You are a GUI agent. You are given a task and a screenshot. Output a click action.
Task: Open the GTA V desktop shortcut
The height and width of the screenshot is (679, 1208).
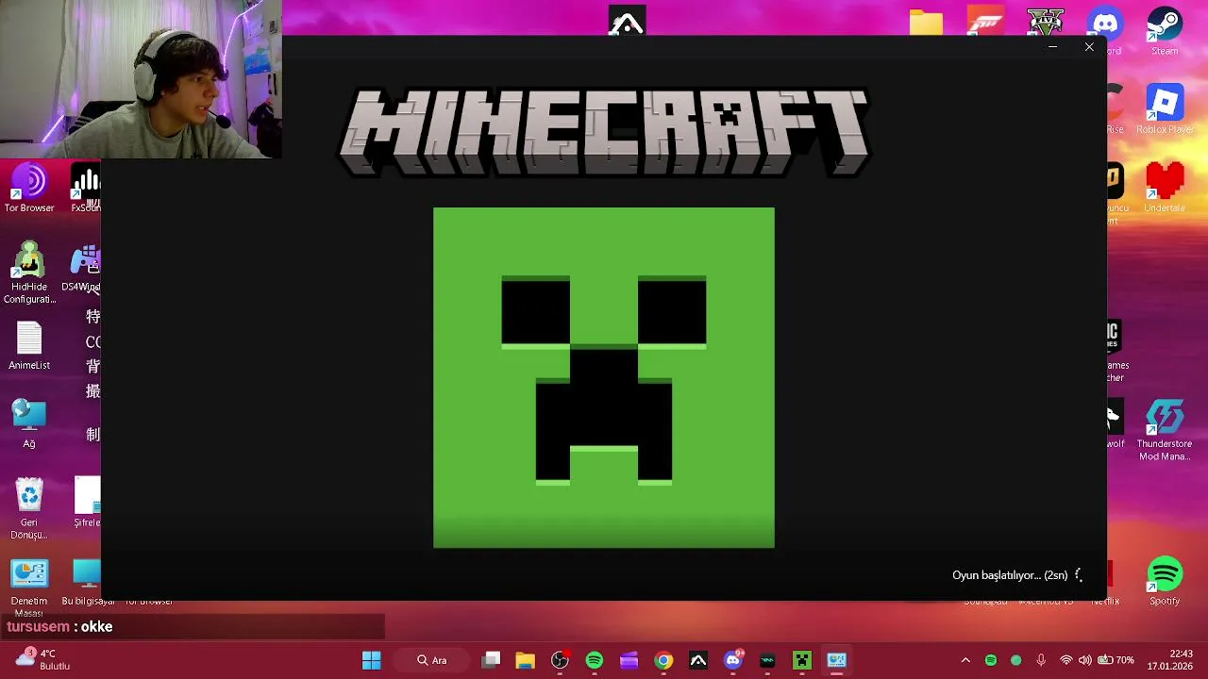pos(1046,23)
